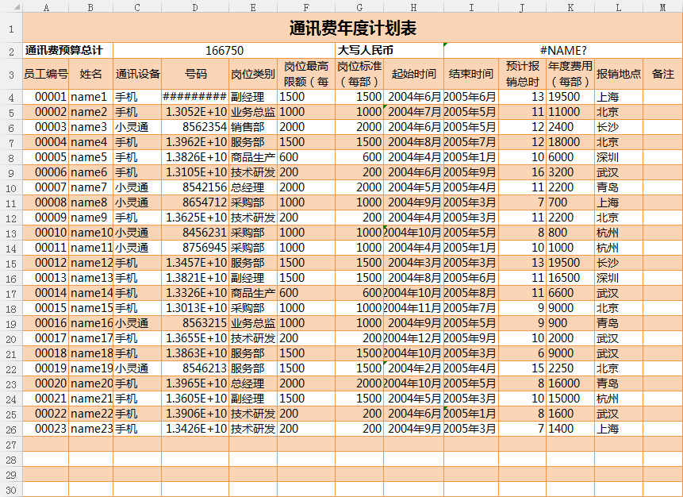Select the budget total cell showing 166750
Viewport: 683px width, 497px height.
tap(224, 50)
